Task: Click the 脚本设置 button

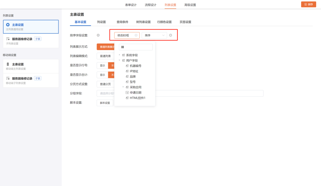Action: [x=105, y=103]
